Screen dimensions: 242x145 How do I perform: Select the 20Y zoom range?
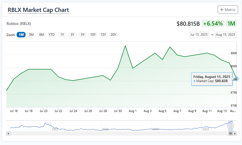point(114,35)
